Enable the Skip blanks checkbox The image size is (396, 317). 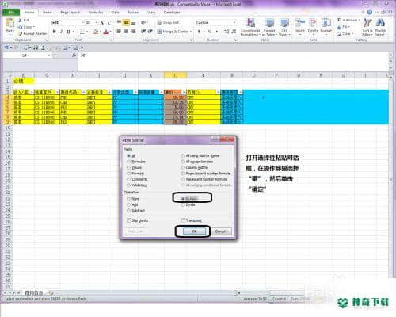coord(129,220)
